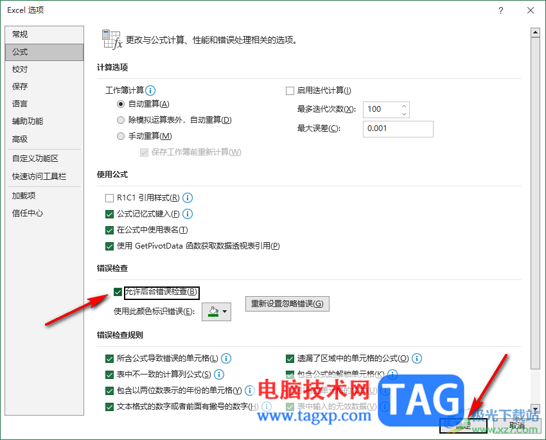Viewport: 546px width, 440px height.
Task: Click info icon beside 表中不一致的计算列公式
Action: click(x=219, y=374)
